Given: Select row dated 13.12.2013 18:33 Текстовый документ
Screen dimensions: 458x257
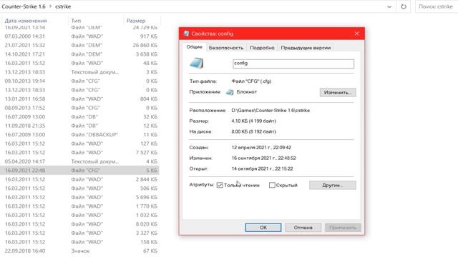Looking at the screenshot, I should tap(79, 72).
